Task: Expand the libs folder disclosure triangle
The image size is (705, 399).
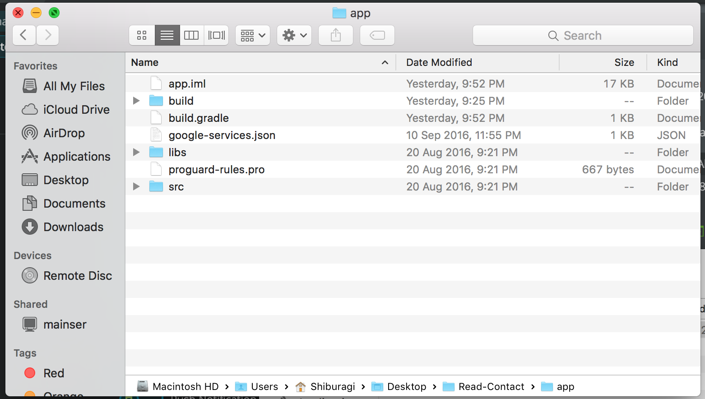Action: coord(136,152)
